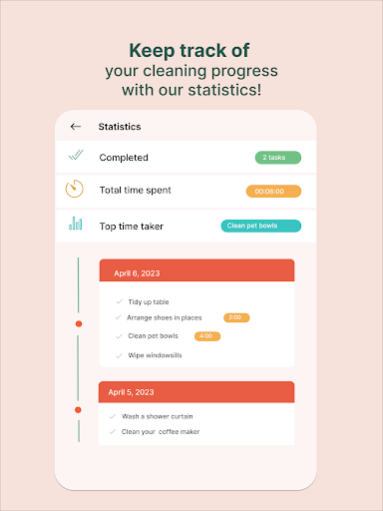Image resolution: width=383 pixels, height=511 pixels.
Task: Toggle checkmark beside Arrange shoes in places
Action: [118, 317]
